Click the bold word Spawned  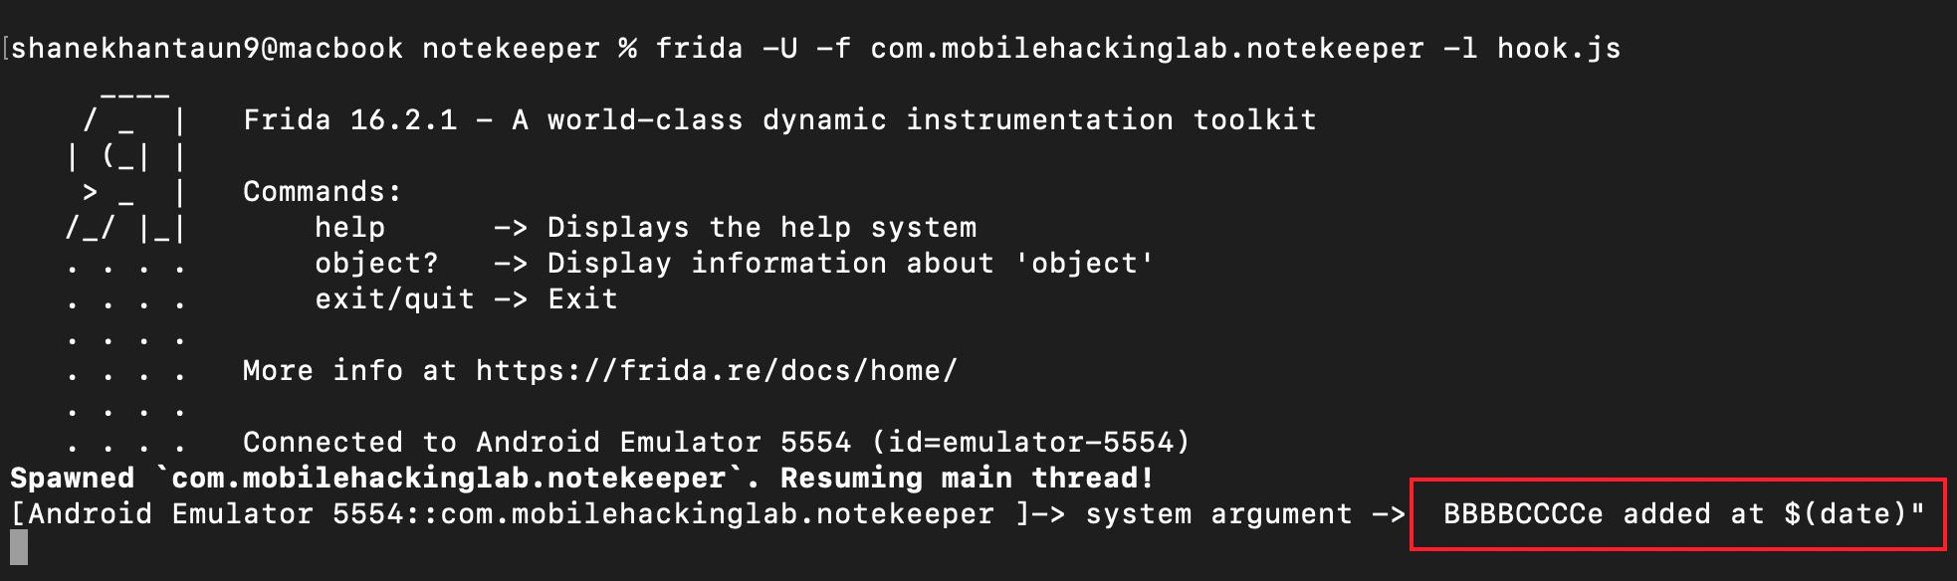click(72, 479)
